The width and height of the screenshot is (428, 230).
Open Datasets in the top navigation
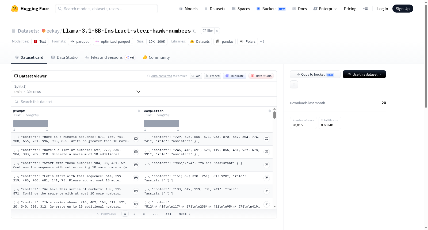pos(215,9)
